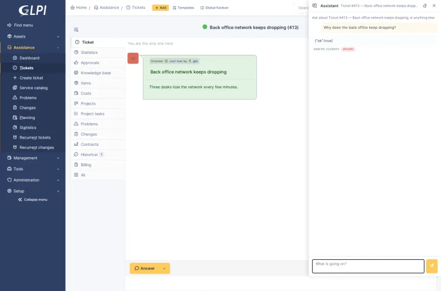This screenshot has width=441, height=291.
Task: Click the Assets cube icon
Action: click(10, 36)
